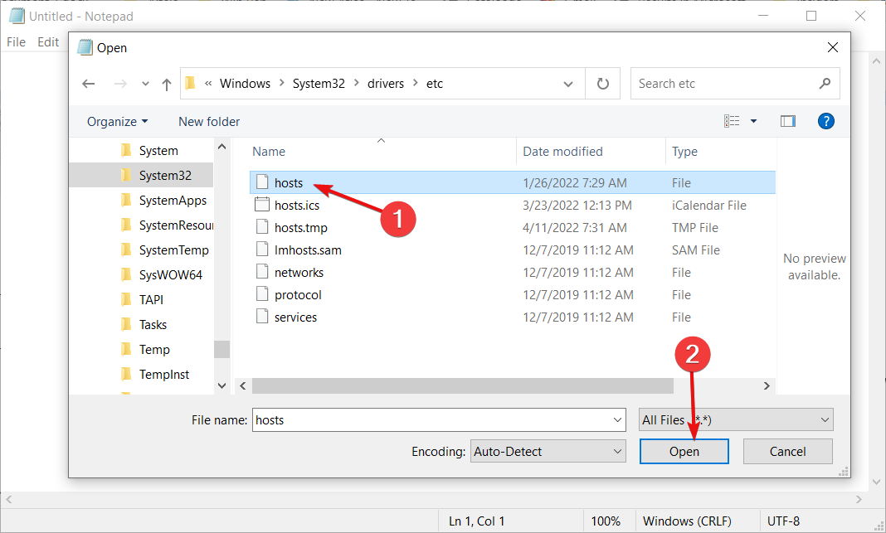This screenshot has height=533, width=886.
Task: Open the Organize menu
Action: pos(118,121)
